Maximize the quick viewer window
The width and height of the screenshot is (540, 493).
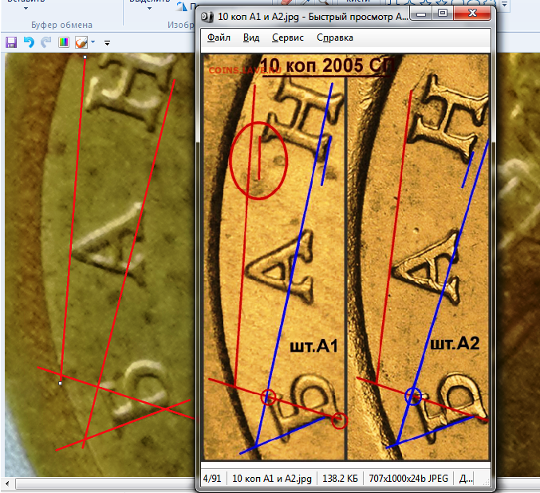(442, 14)
